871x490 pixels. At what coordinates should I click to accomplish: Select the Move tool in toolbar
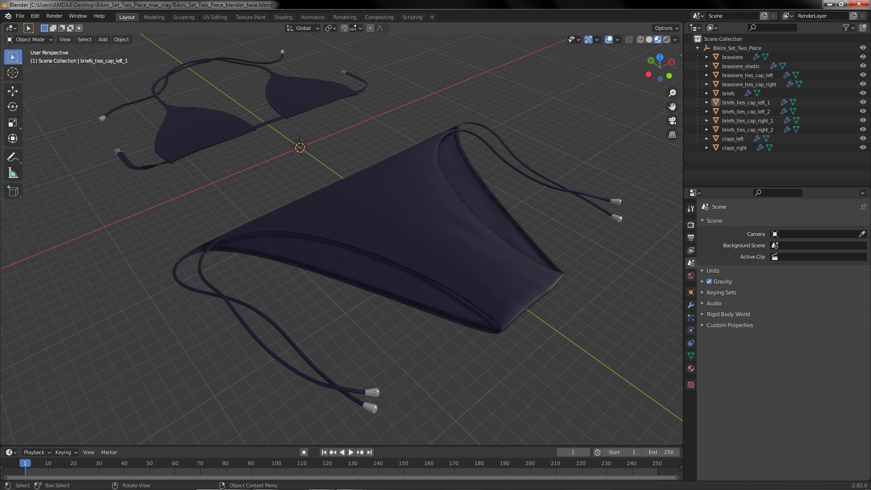tap(13, 91)
